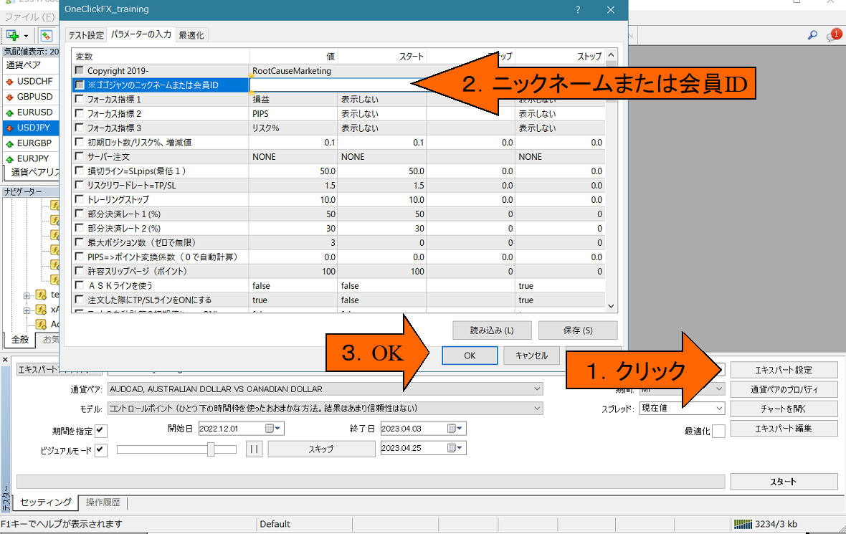
Task: Click the green plus new chart icon
Action: (x=12, y=36)
